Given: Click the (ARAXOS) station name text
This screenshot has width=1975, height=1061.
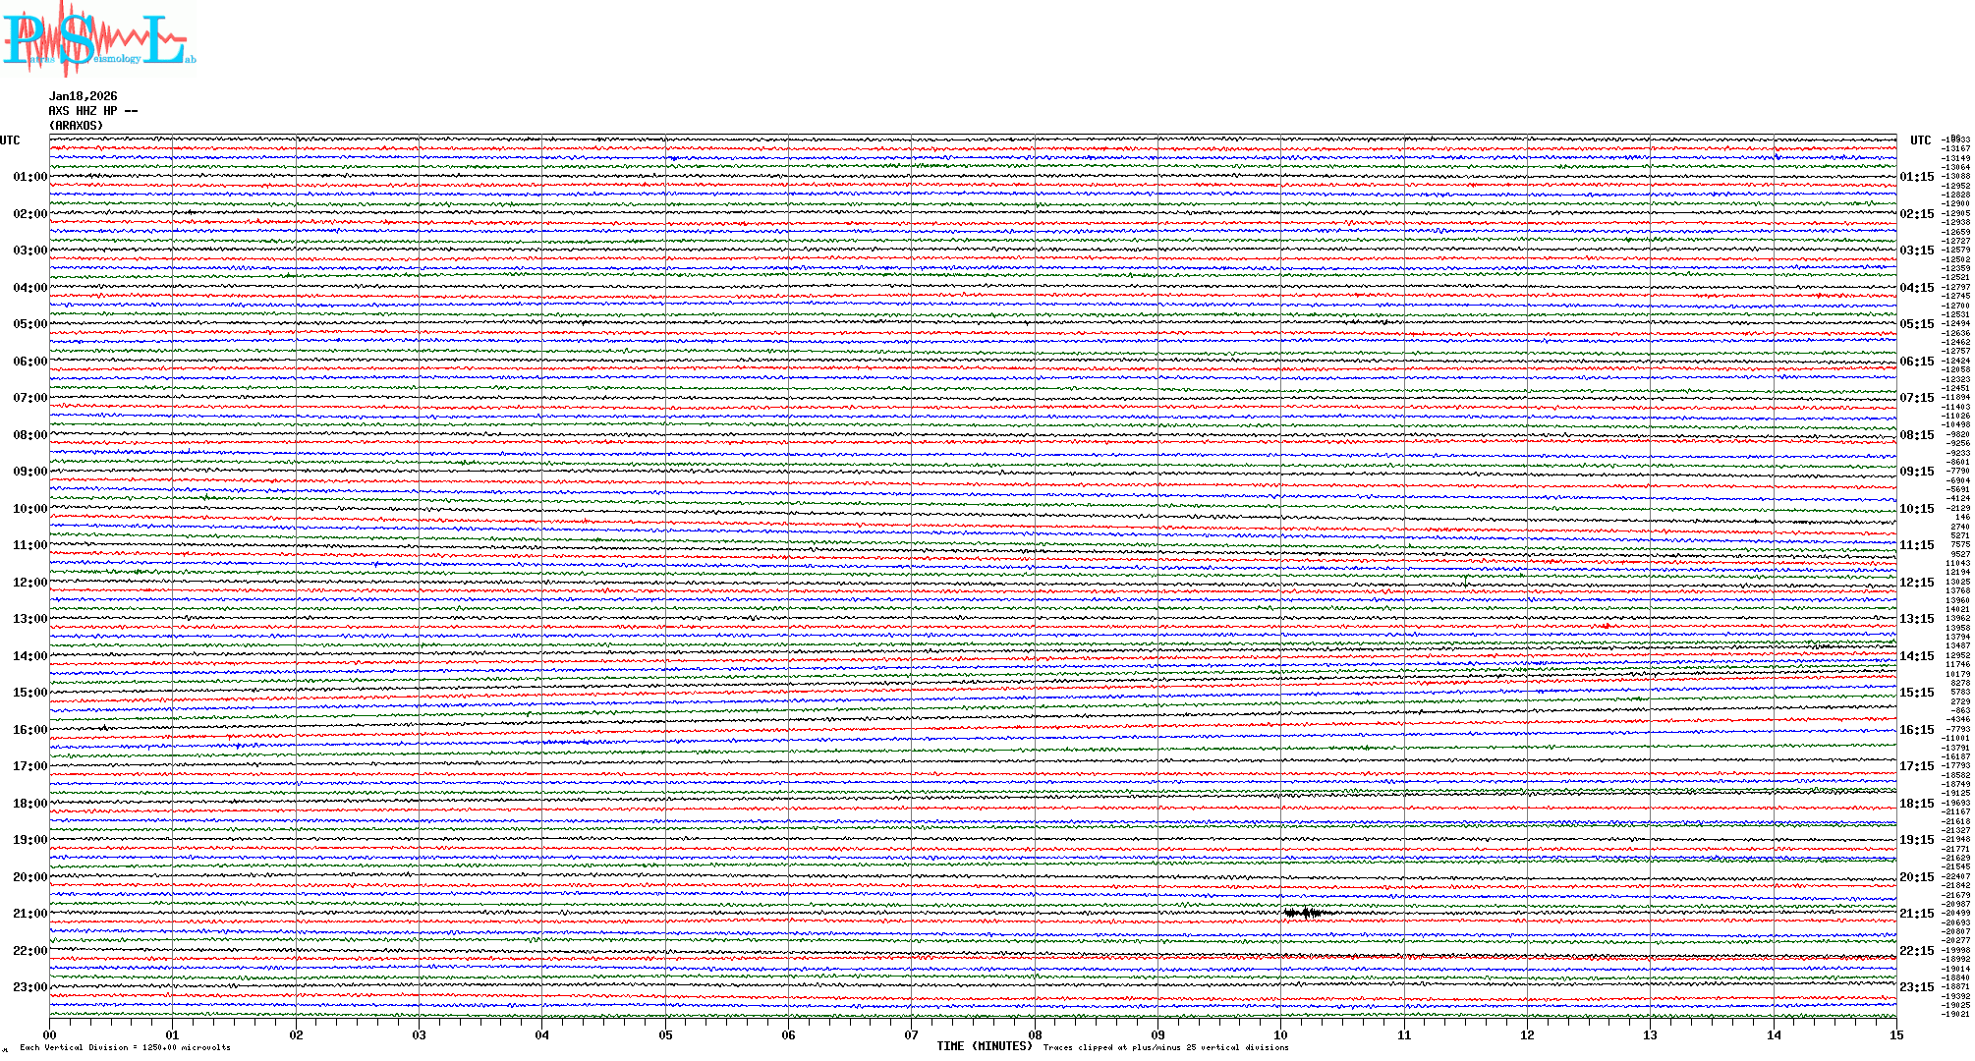Looking at the screenshot, I should pyautogui.click(x=76, y=126).
